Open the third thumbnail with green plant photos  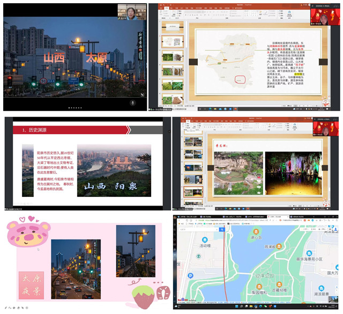click(x=173, y=56)
